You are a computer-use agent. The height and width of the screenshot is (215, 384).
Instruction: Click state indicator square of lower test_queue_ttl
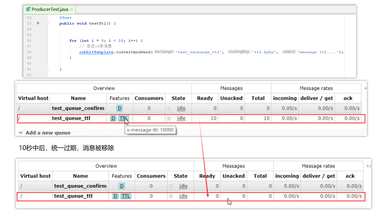(x=171, y=196)
